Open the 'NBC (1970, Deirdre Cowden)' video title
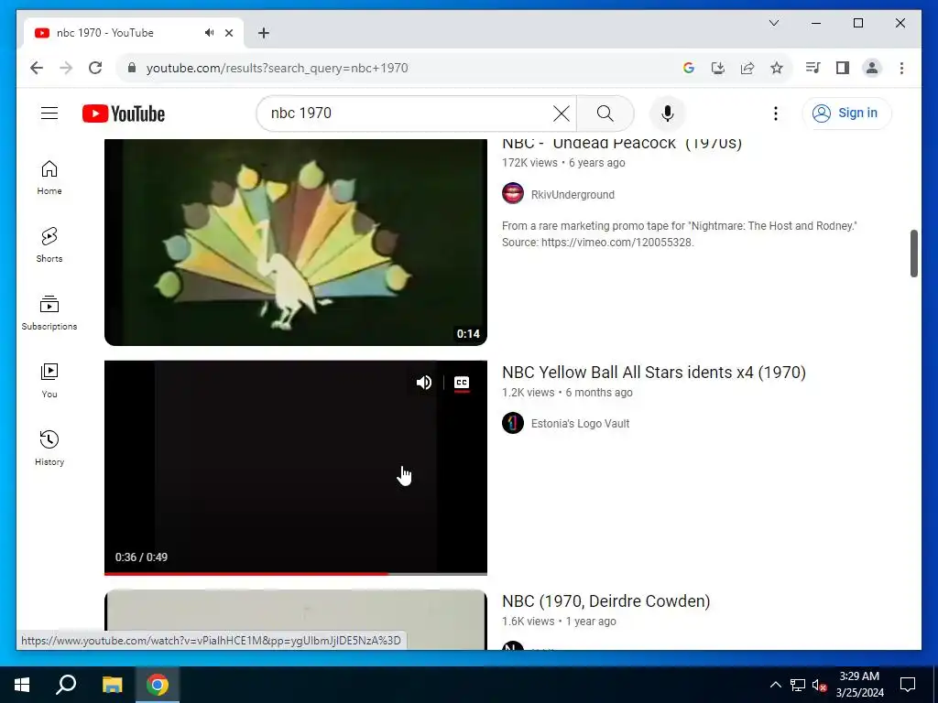The height and width of the screenshot is (703, 938). click(606, 600)
